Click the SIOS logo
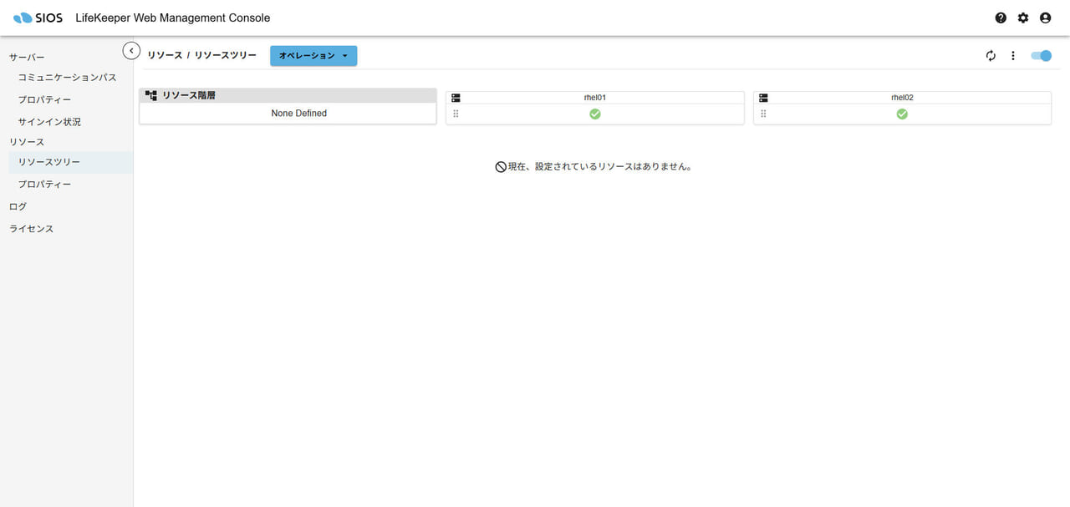The height and width of the screenshot is (507, 1070). pos(38,18)
